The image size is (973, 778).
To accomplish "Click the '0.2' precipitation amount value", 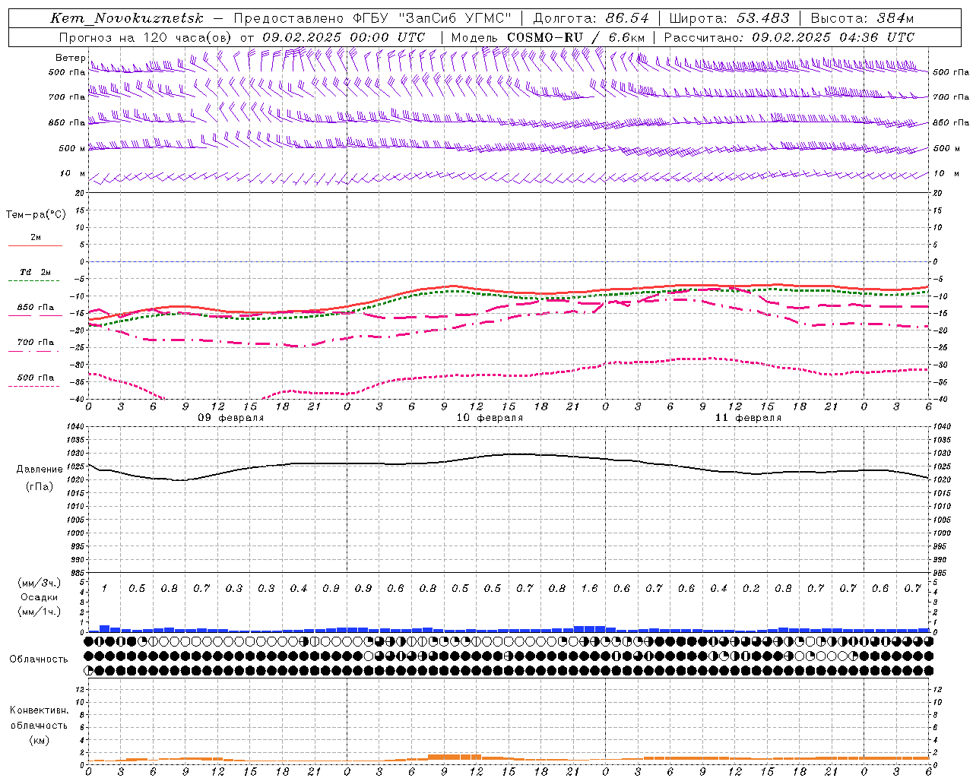I will click(x=751, y=588).
